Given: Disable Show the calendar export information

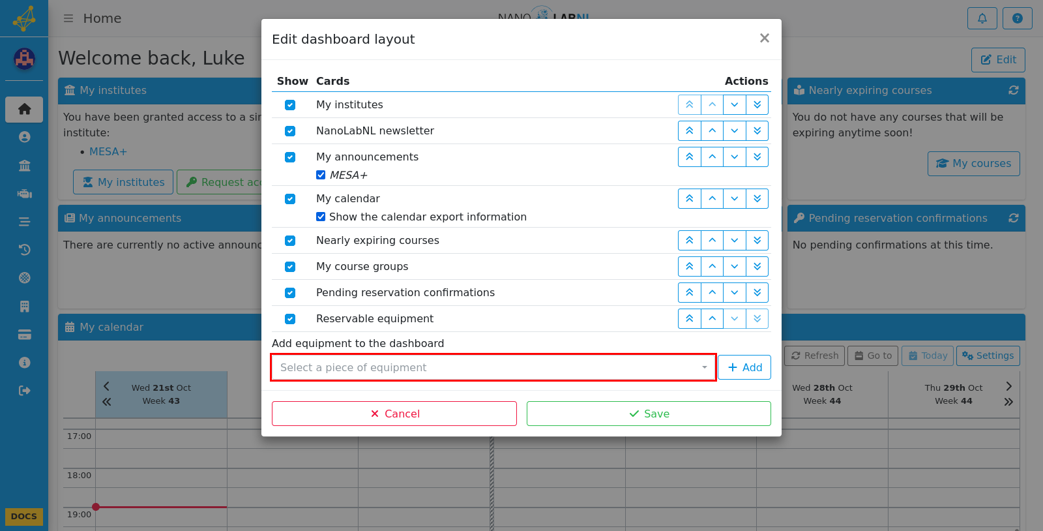Looking at the screenshot, I should click(321, 217).
